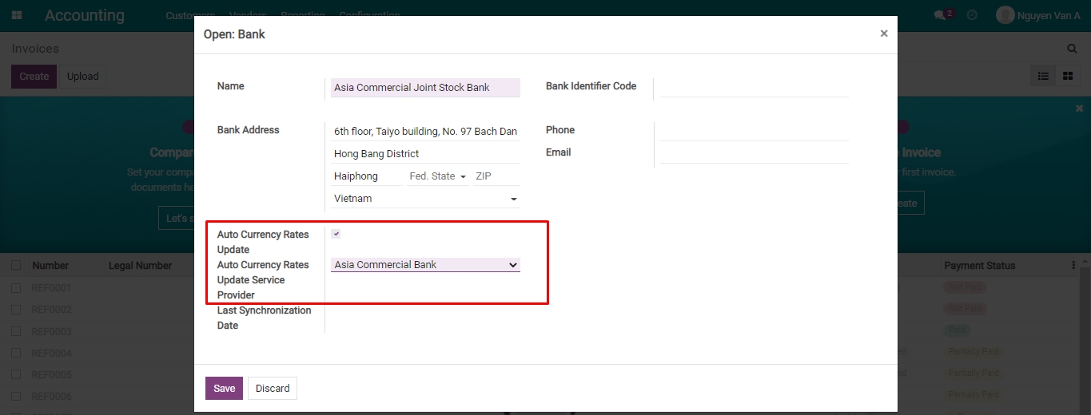The width and height of the screenshot is (1091, 415).
Task: Open the Fed. State dropdown
Action: 437,176
